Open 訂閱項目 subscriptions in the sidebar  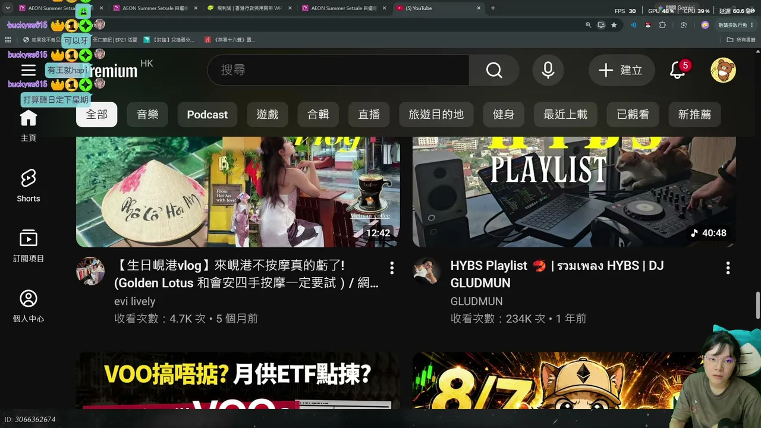tap(29, 246)
